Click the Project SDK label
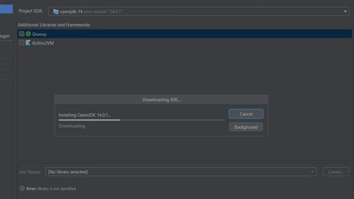The width and height of the screenshot is (354, 199). [x=31, y=11]
